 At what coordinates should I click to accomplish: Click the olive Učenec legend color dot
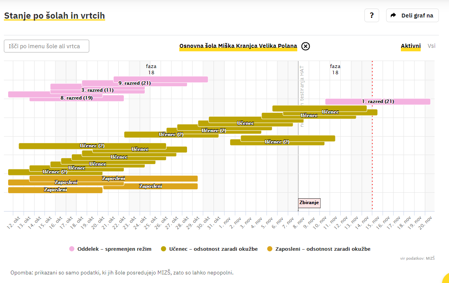tap(163, 249)
